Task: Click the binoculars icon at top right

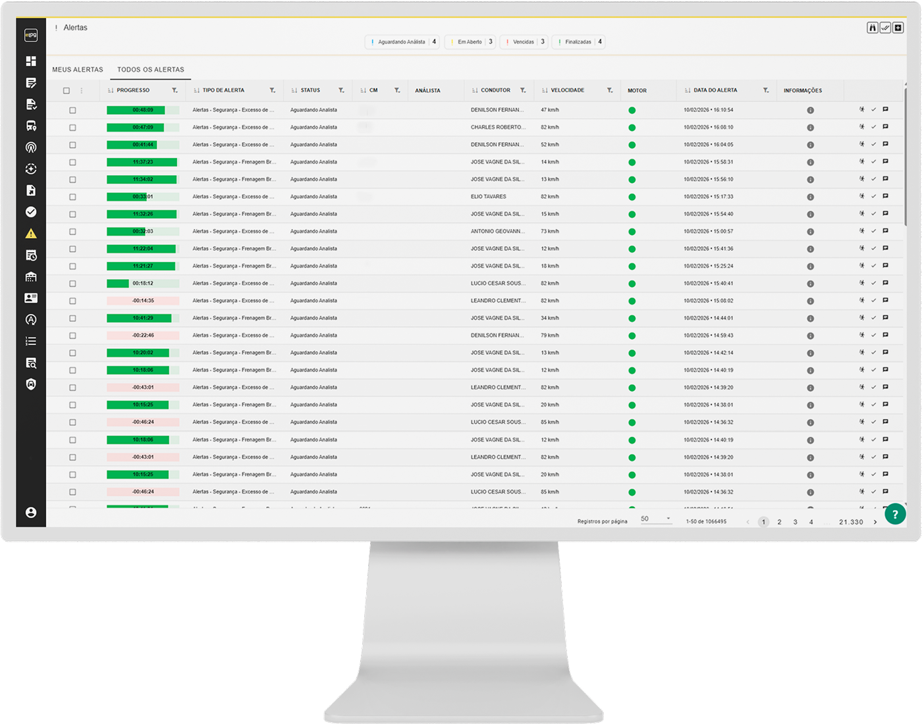Action: 873,28
